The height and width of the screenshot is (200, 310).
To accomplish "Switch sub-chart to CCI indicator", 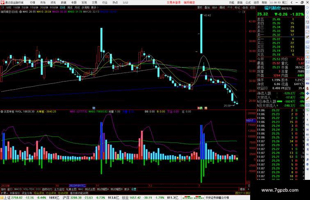I will [38, 189].
